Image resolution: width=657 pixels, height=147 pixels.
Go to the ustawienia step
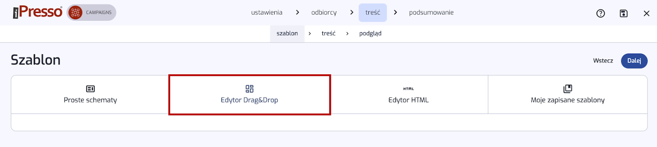(267, 13)
